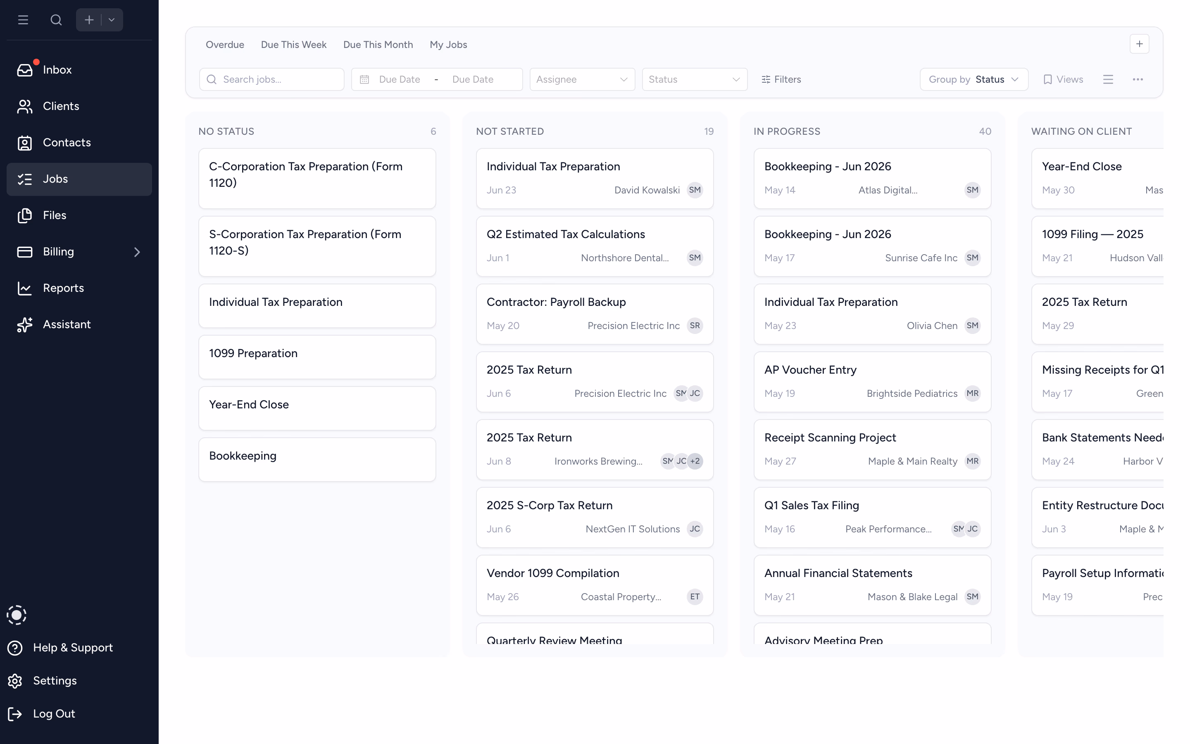Open Vendor 1099 Compilation job
Screen dimensions: 1190x744
pos(595,586)
